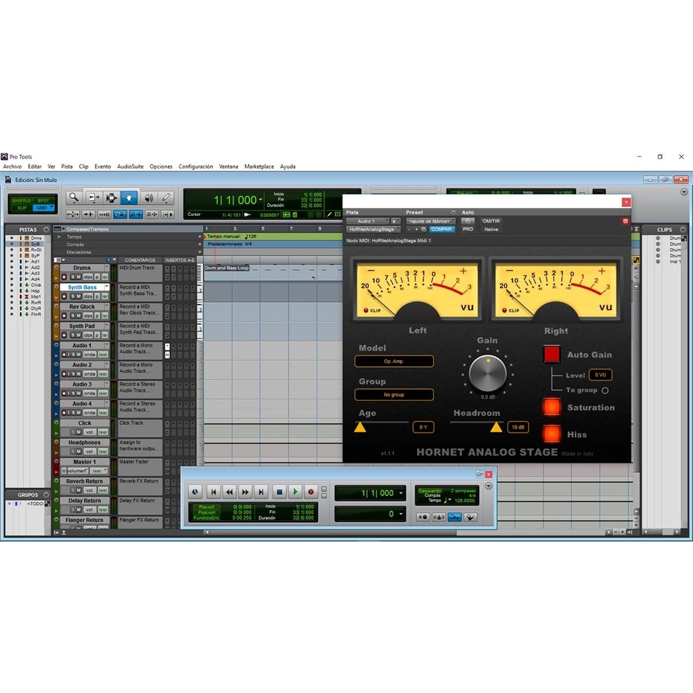Screen dimensions: 693x693
Task: Toggle the Wait for Note button
Action: (x=422, y=516)
